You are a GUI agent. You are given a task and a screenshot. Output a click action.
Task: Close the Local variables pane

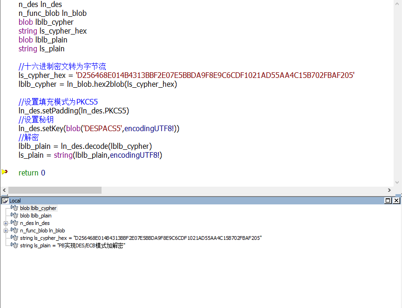coord(396,201)
